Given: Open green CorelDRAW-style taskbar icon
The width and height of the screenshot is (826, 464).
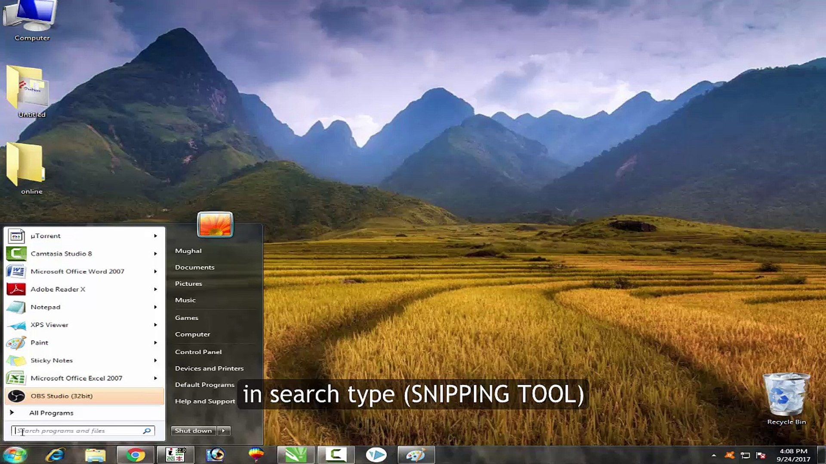Looking at the screenshot, I should (x=296, y=455).
